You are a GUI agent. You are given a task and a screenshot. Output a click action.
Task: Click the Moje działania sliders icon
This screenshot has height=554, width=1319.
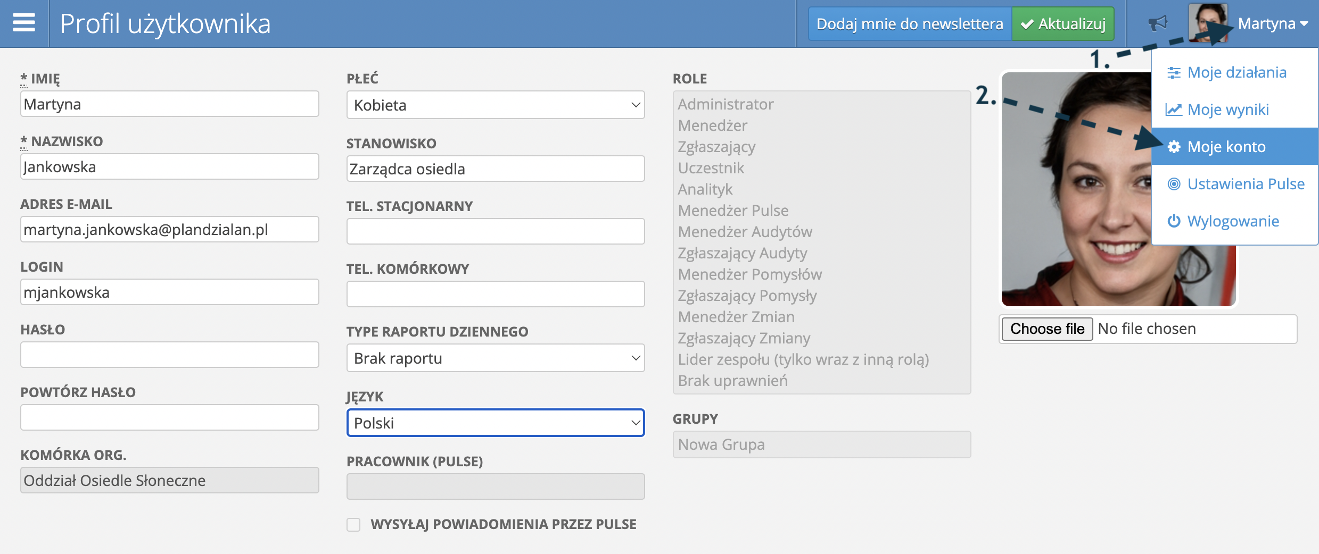pos(1174,73)
